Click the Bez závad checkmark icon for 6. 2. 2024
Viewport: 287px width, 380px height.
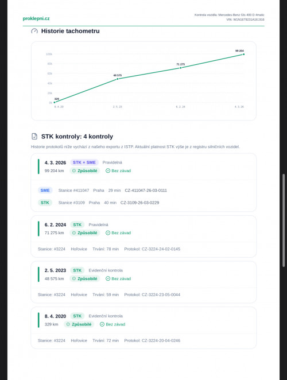tap(108, 233)
